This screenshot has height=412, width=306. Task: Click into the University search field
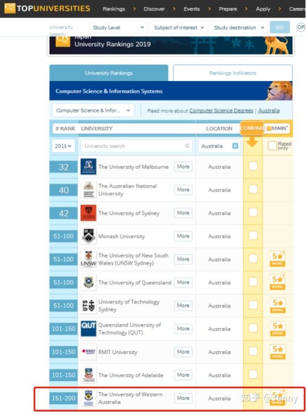[136, 146]
